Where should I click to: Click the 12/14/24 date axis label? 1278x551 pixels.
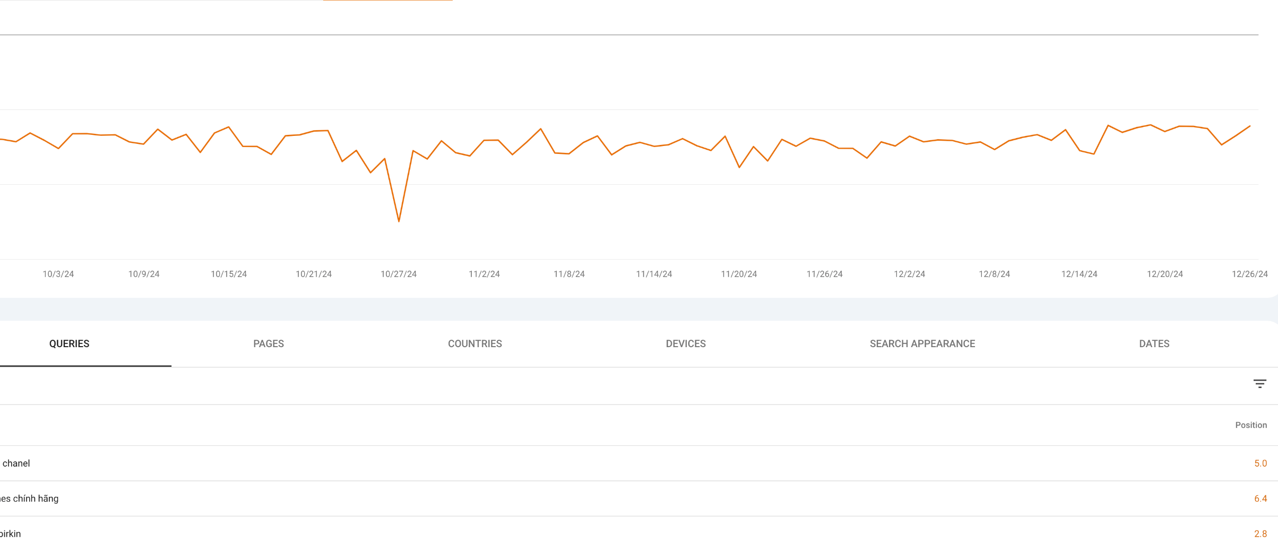pos(1079,274)
